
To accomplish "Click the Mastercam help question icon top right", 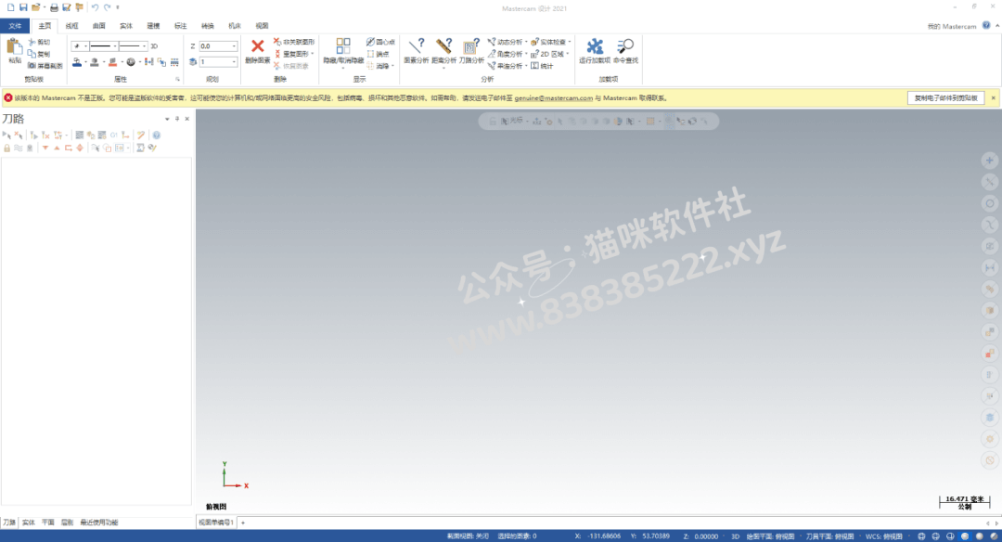I will pos(986,26).
